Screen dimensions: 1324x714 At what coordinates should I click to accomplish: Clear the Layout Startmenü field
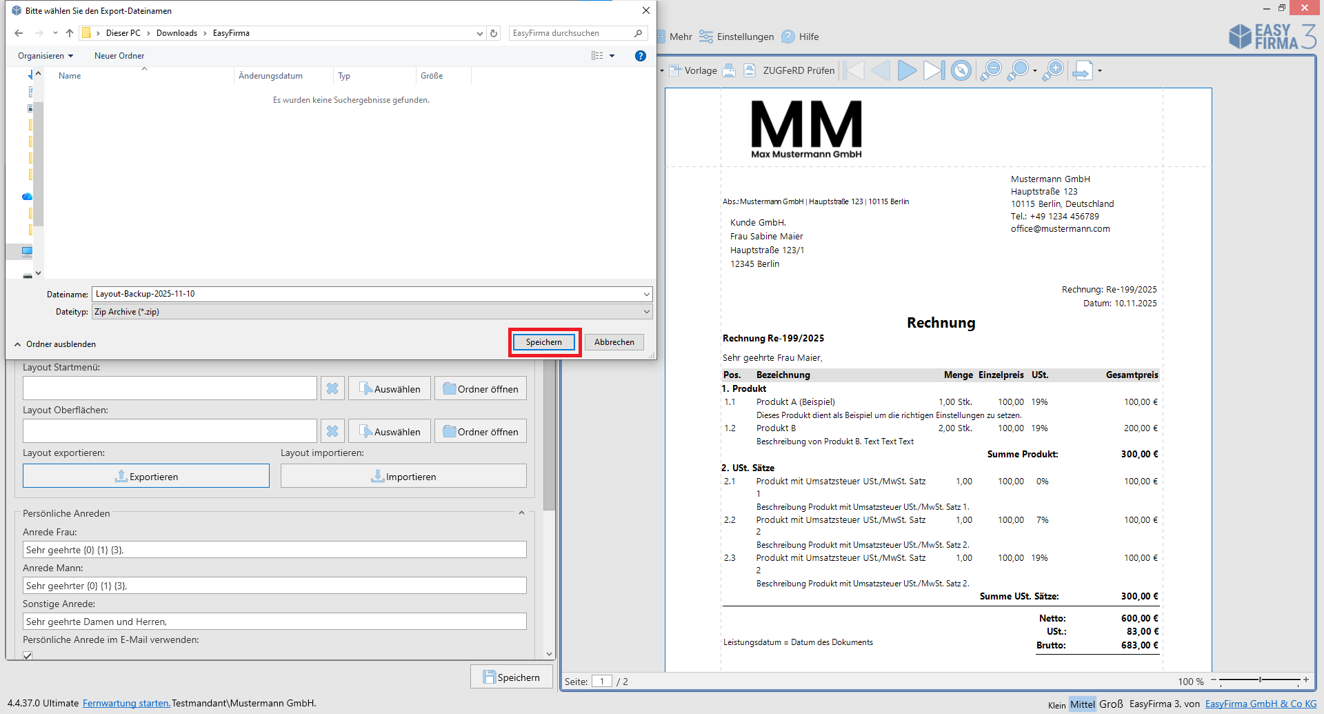(x=332, y=388)
